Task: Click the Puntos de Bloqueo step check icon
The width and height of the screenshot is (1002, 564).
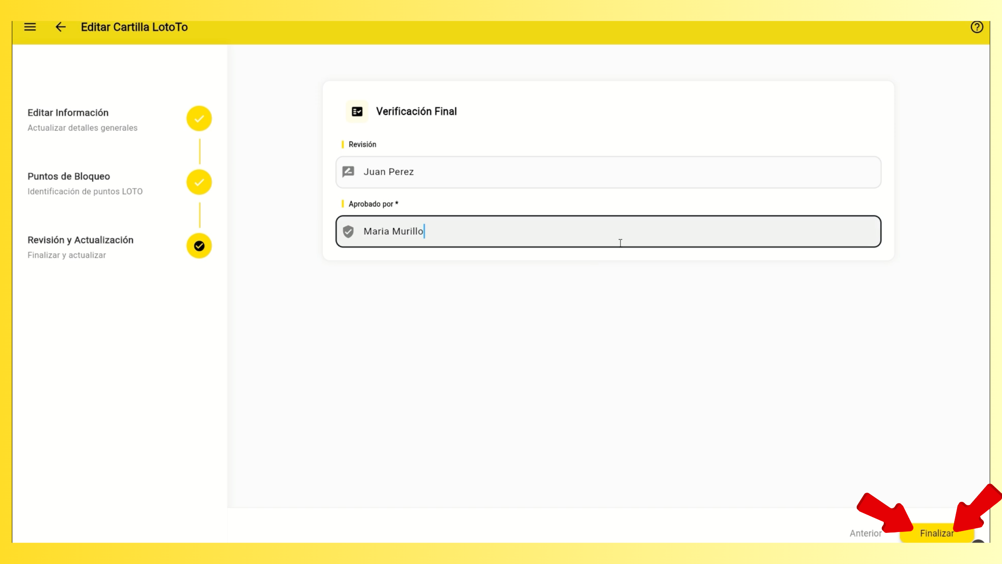Action: click(199, 182)
